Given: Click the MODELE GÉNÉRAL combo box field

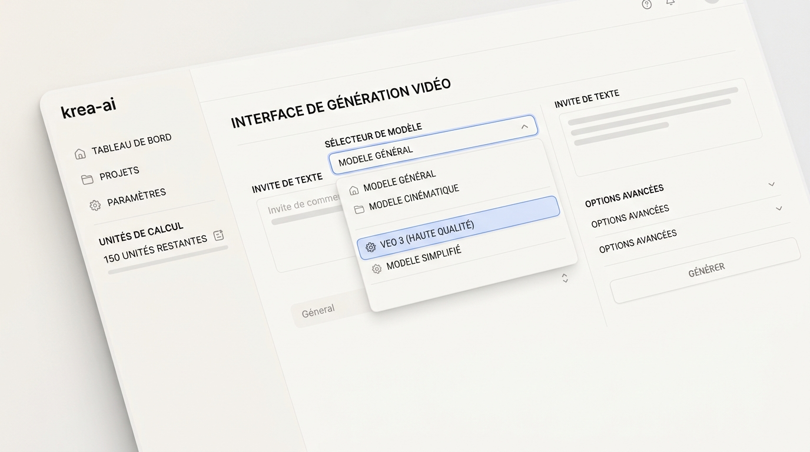Looking at the screenshot, I should coord(433,146).
